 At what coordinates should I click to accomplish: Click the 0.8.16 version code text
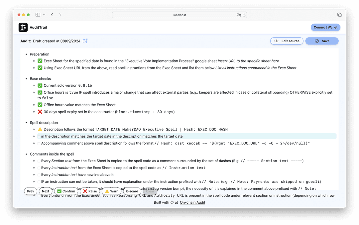85,85
